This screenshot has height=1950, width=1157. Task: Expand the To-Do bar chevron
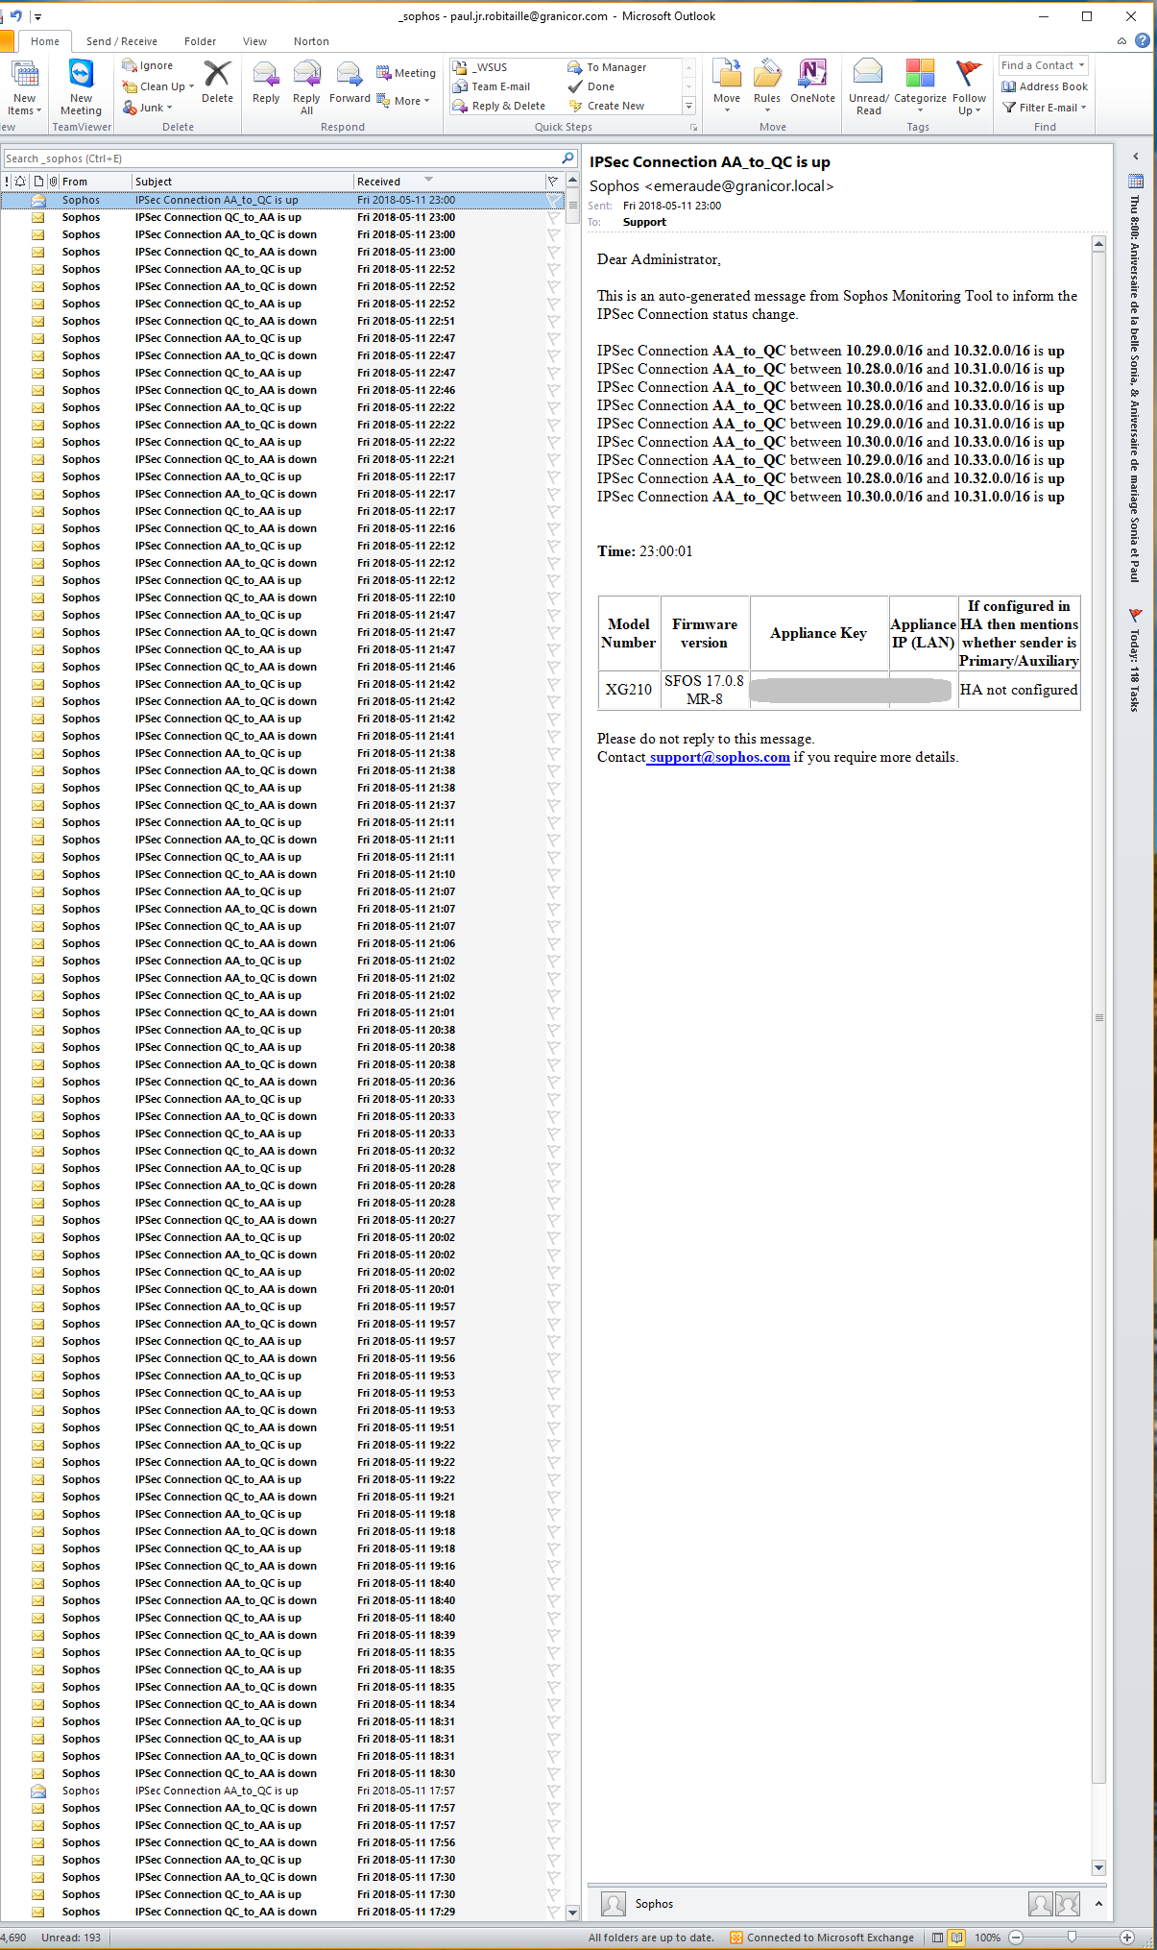1135,157
